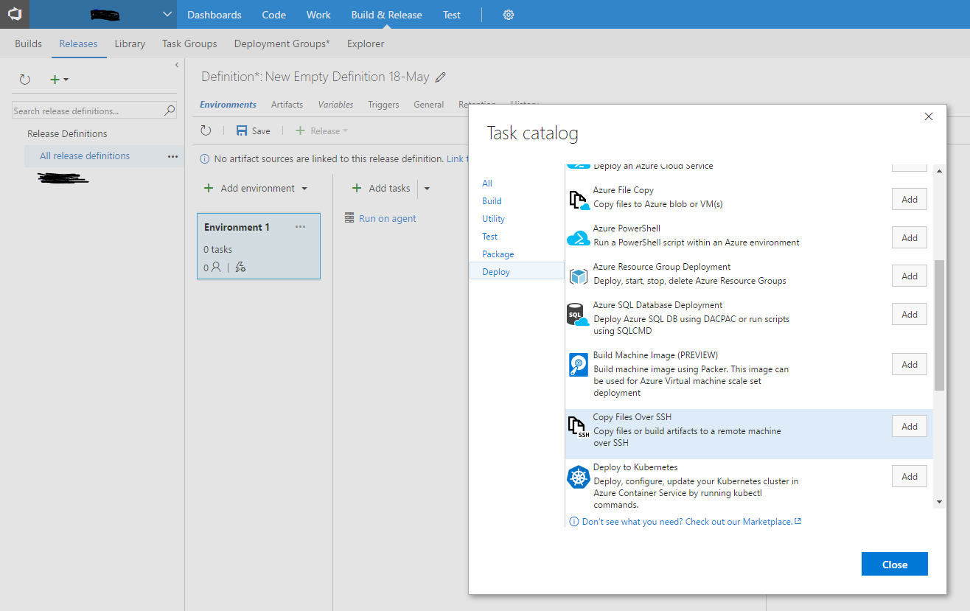Image resolution: width=970 pixels, height=611 pixels.
Task: Click the Azure Resource Group Deployment icon
Action: pos(579,276)
